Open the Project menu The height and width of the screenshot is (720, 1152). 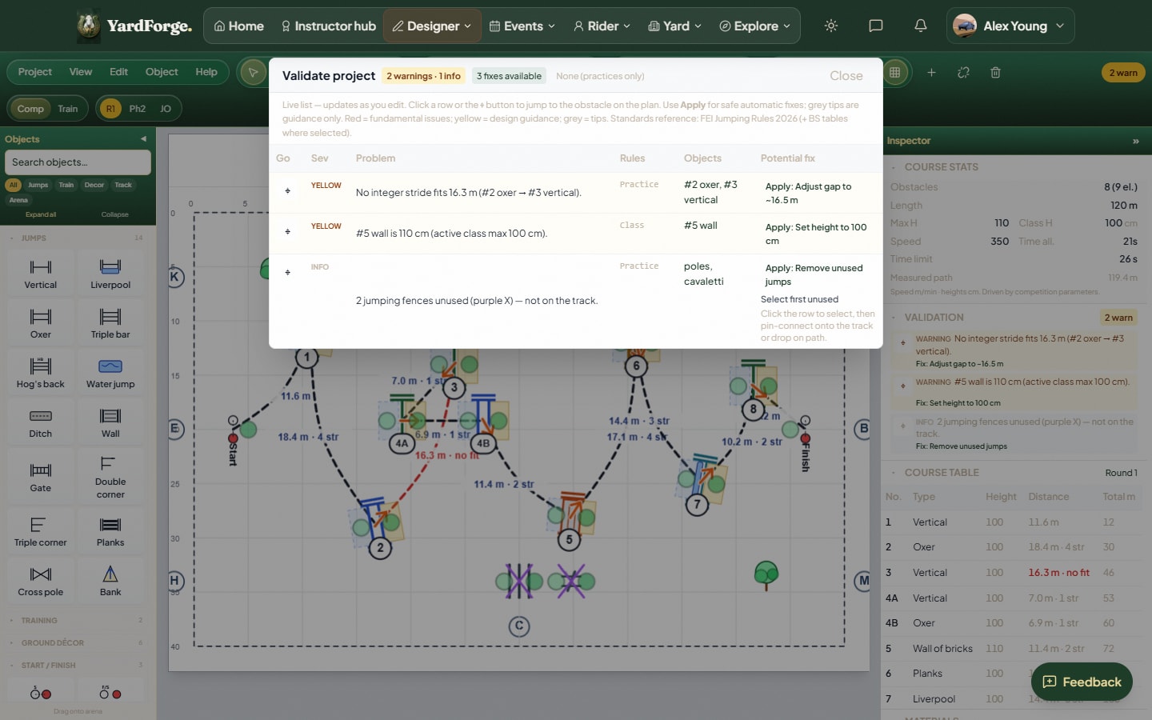35,72
